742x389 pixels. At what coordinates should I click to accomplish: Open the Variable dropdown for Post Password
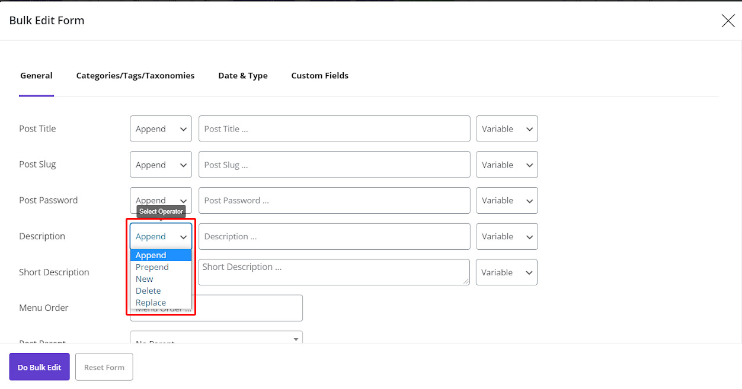[x=507, y=200]
